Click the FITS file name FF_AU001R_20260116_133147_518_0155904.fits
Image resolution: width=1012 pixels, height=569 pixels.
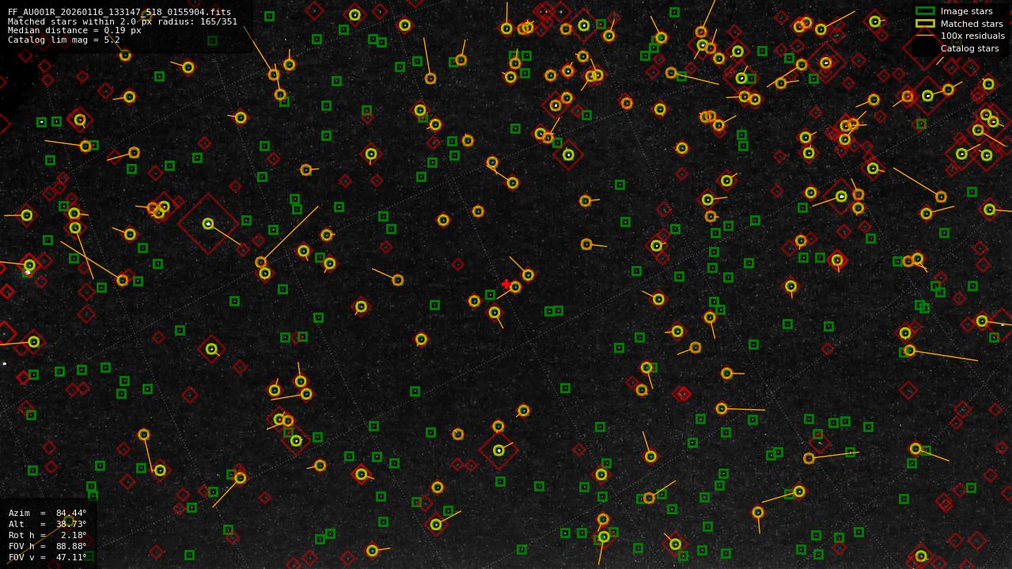pos(119,13)
